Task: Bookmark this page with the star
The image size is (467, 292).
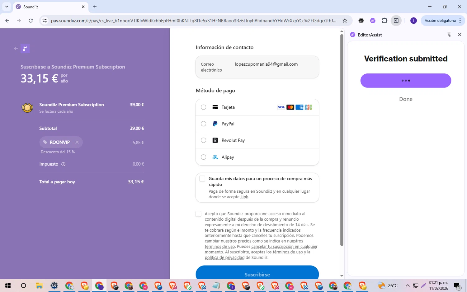Action: pyautogui.click(x=345, y=21)
